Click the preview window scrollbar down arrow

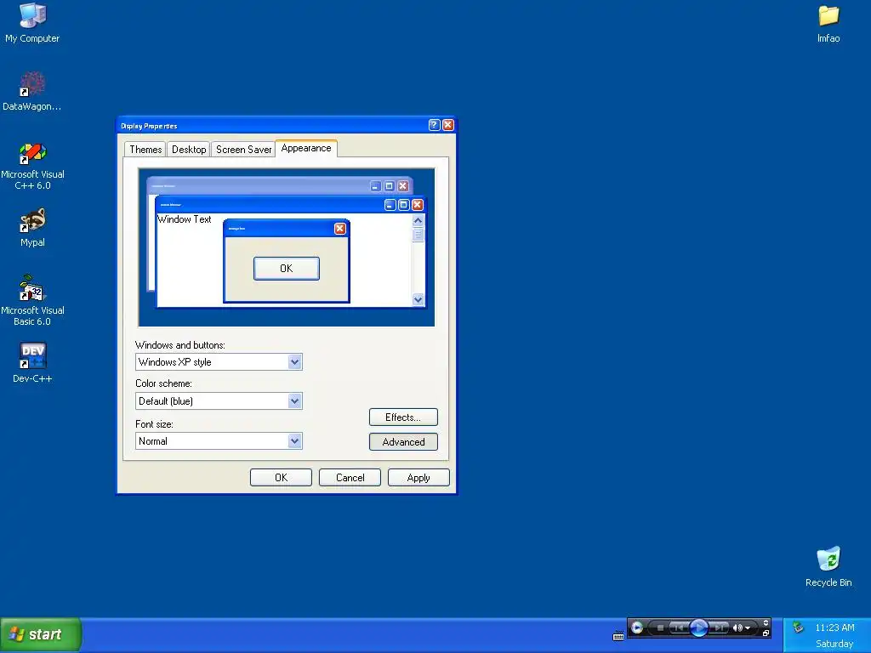(x=418, y=299)
